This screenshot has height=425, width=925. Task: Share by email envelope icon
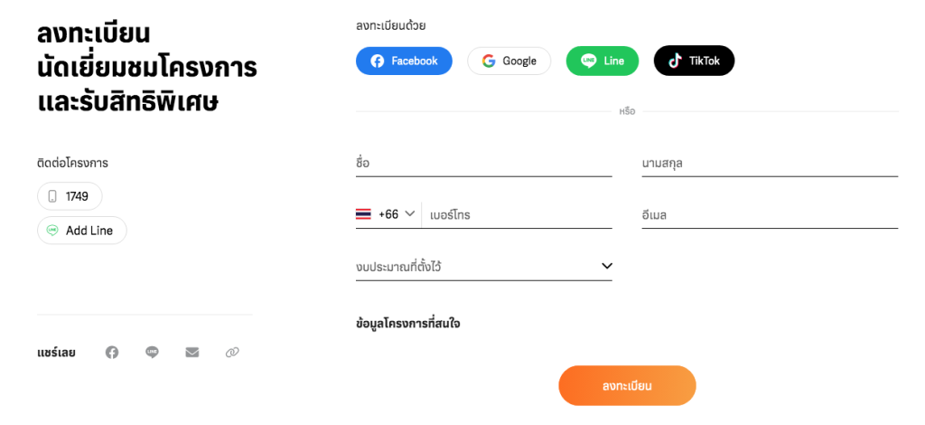coord(192,353)
